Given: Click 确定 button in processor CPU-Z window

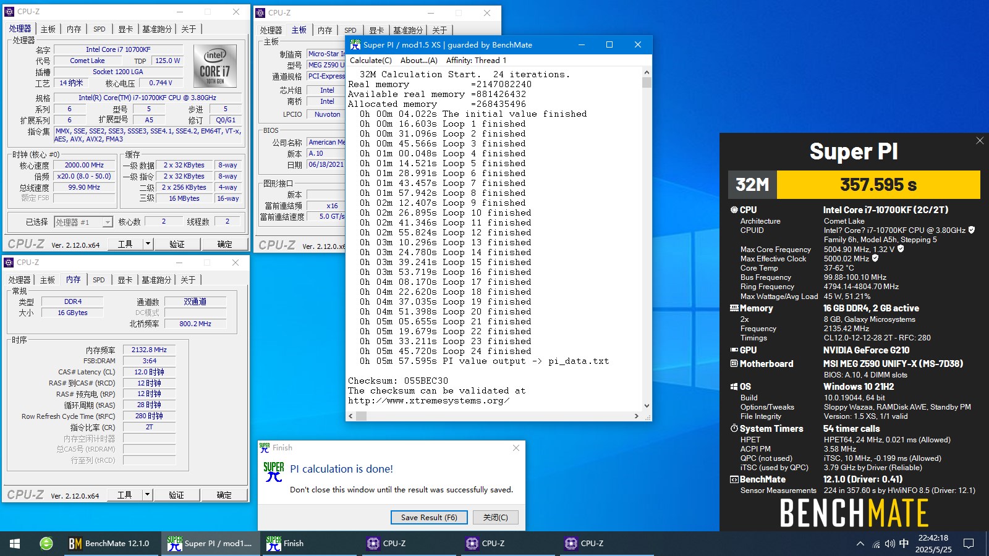Looking at the screenshot, I should (x=225, y=244).
